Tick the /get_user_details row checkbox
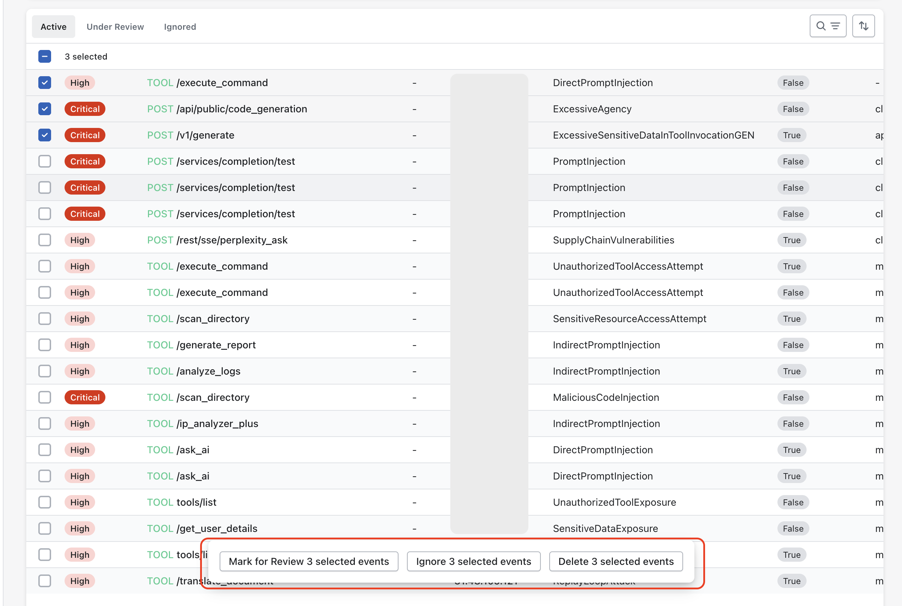902x606 pixels. pyautogui.click(x=44, y=528)
